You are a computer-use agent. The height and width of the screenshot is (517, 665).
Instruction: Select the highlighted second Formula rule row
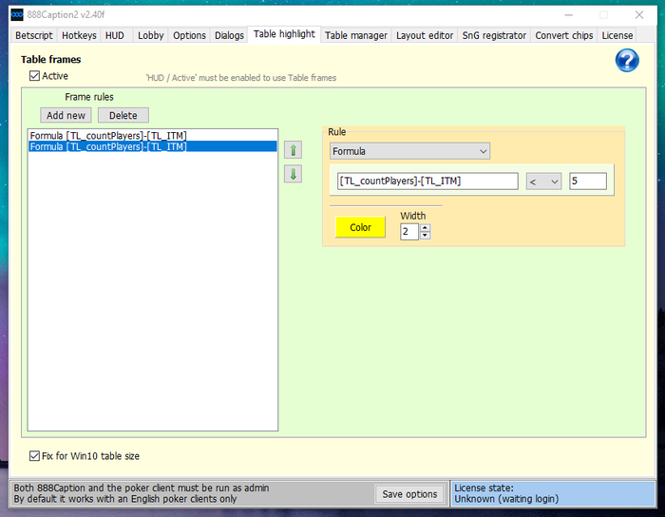point(152,146)
